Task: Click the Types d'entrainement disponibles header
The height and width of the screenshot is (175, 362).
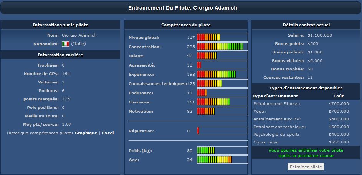Action: coord(306,88)
